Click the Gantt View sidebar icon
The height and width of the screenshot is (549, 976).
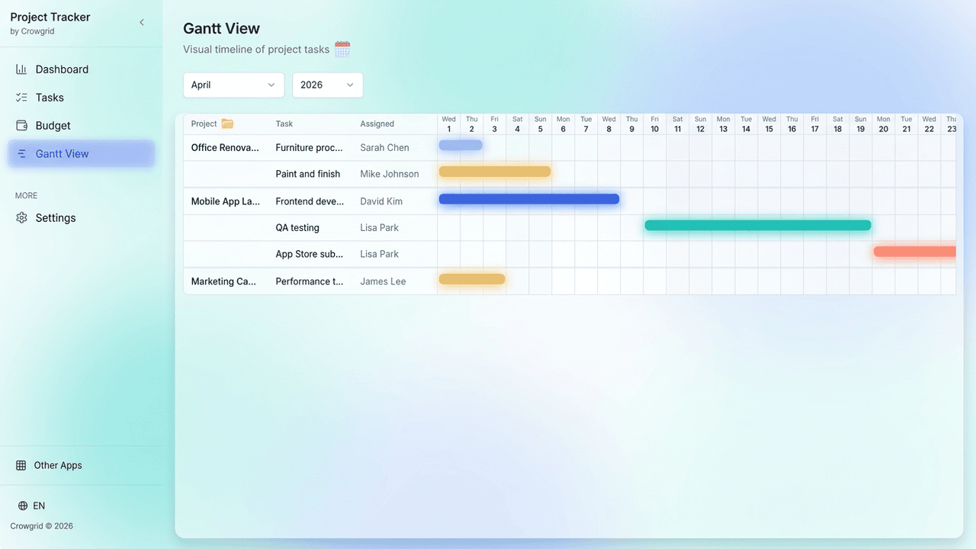pyautogui.click(x=21, y=154)
